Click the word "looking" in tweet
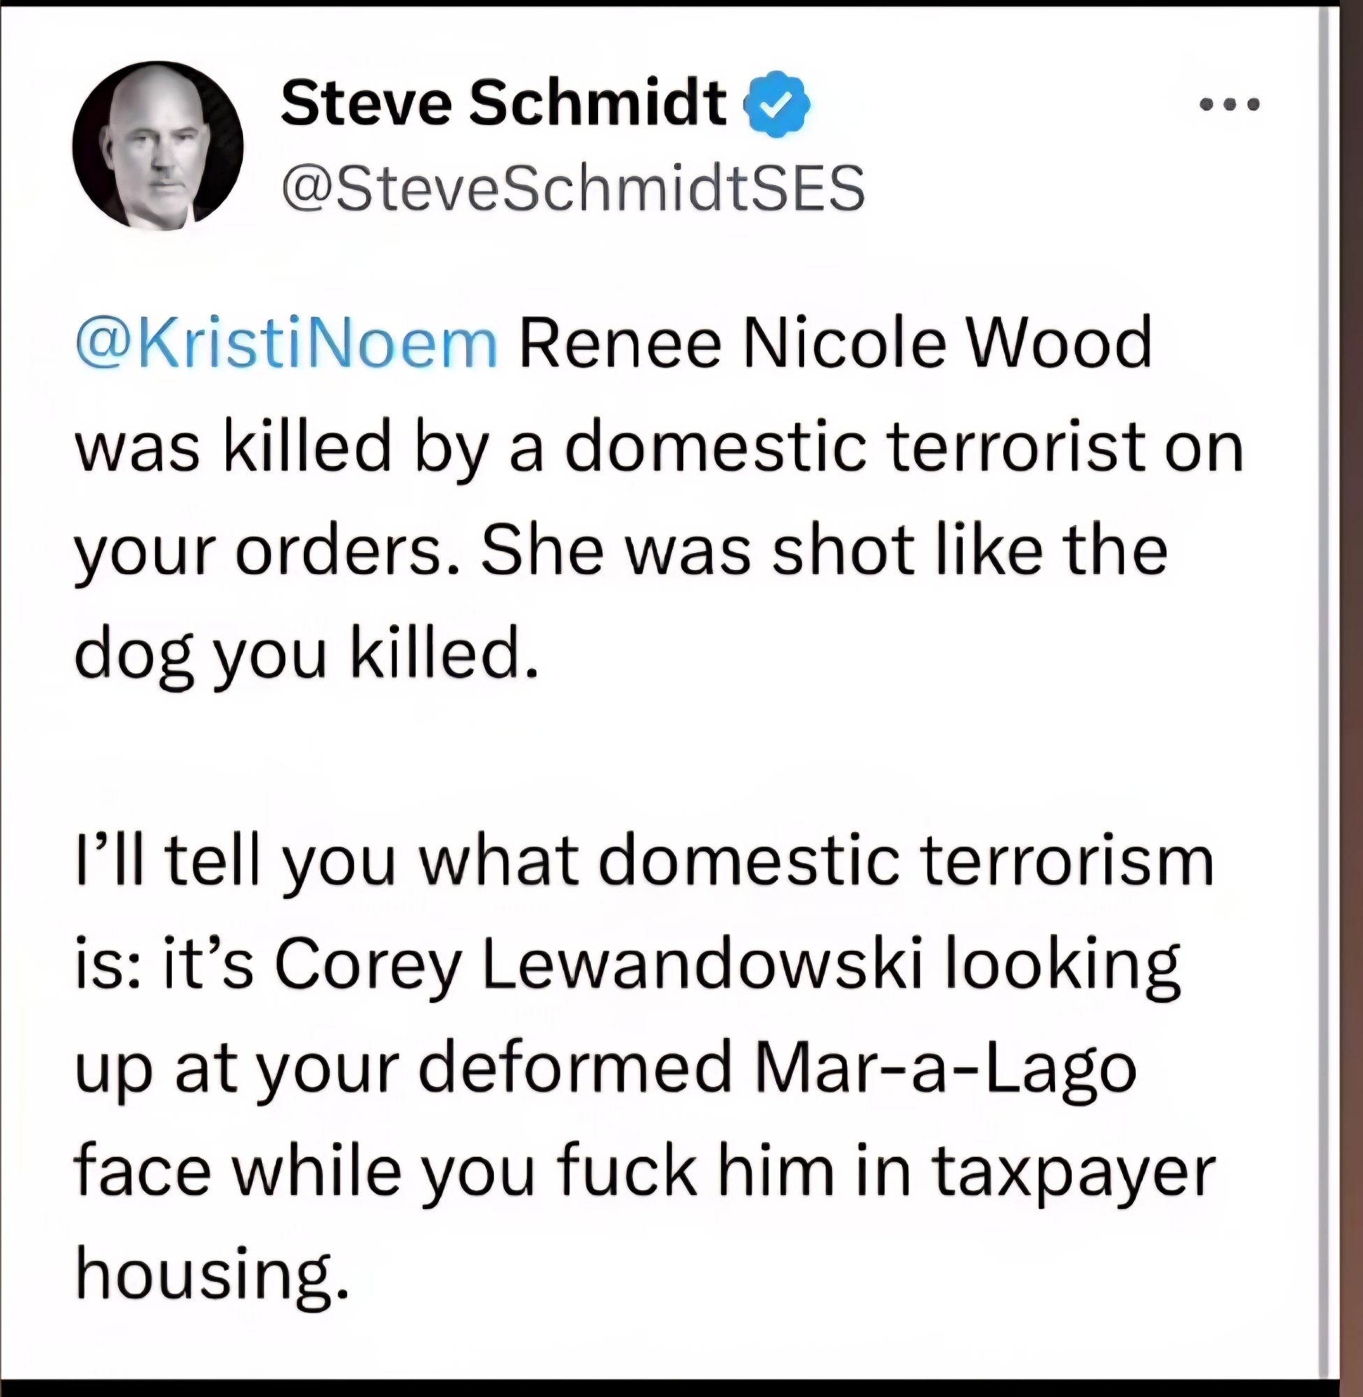The width and height of the screenshot is (1363, 1397). click(x=1063, y=965)
